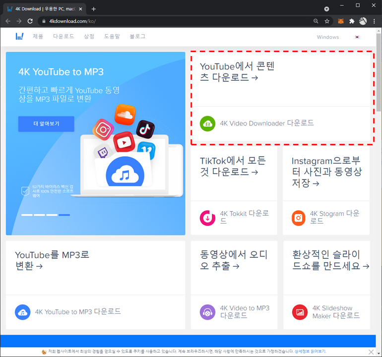
Task: Click 4K YouTube to MP3 다운로드 link
Action: (78, 312)
